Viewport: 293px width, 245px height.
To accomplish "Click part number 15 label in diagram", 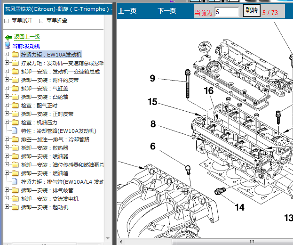I will pyautogui.click(x=152, y=102).
